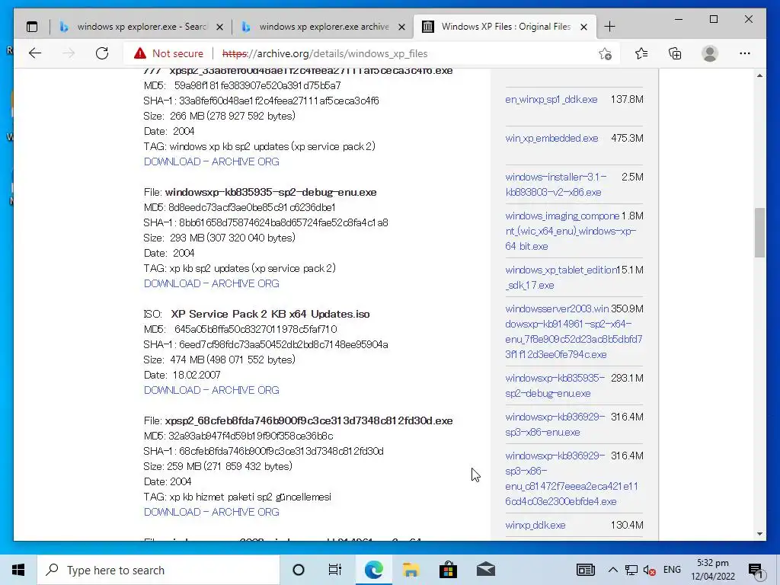The image size is (780, 585).
Task: Click the taskbar search box
Action: click(158, 570)
